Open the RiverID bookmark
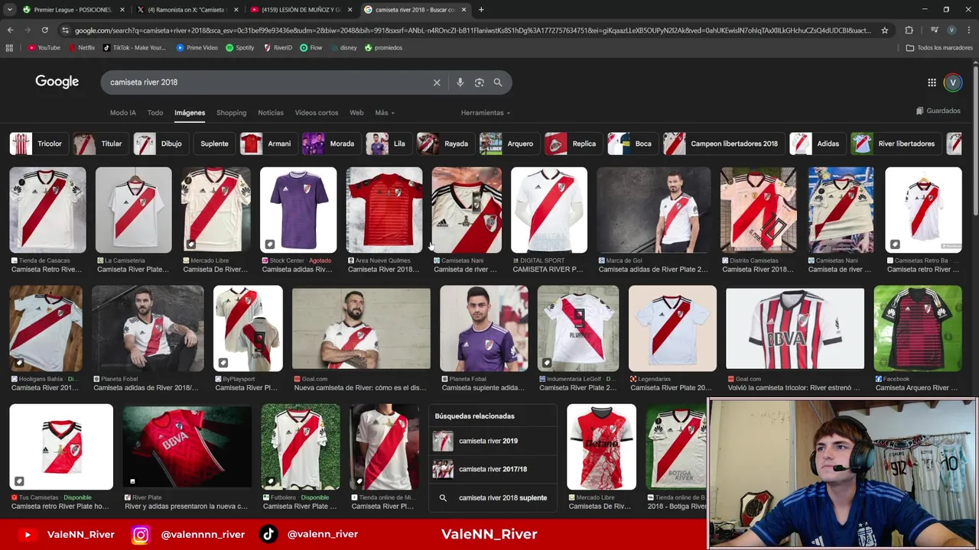The image size is (979, 550). [278, 47]
